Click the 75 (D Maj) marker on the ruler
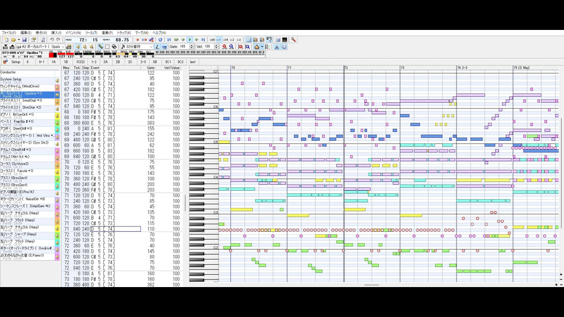Image resolution: width=564 pixels, height=317 pixels. tap(522, 68)
